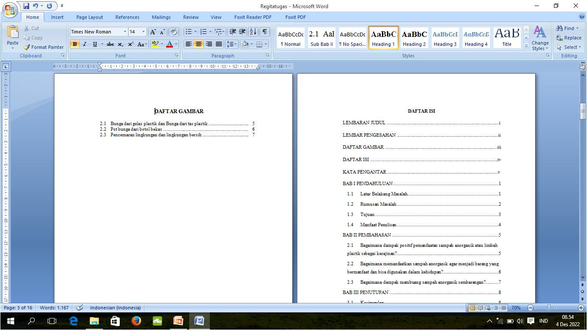Adjust the zoom slider handle
This screenshot has width=587, height=330.
click(x=549, y=308)
